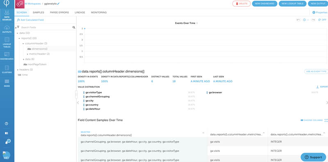The image size is (328, 162).
Task: Switch to the Lineage tab
Action: [x=80, y=13]
